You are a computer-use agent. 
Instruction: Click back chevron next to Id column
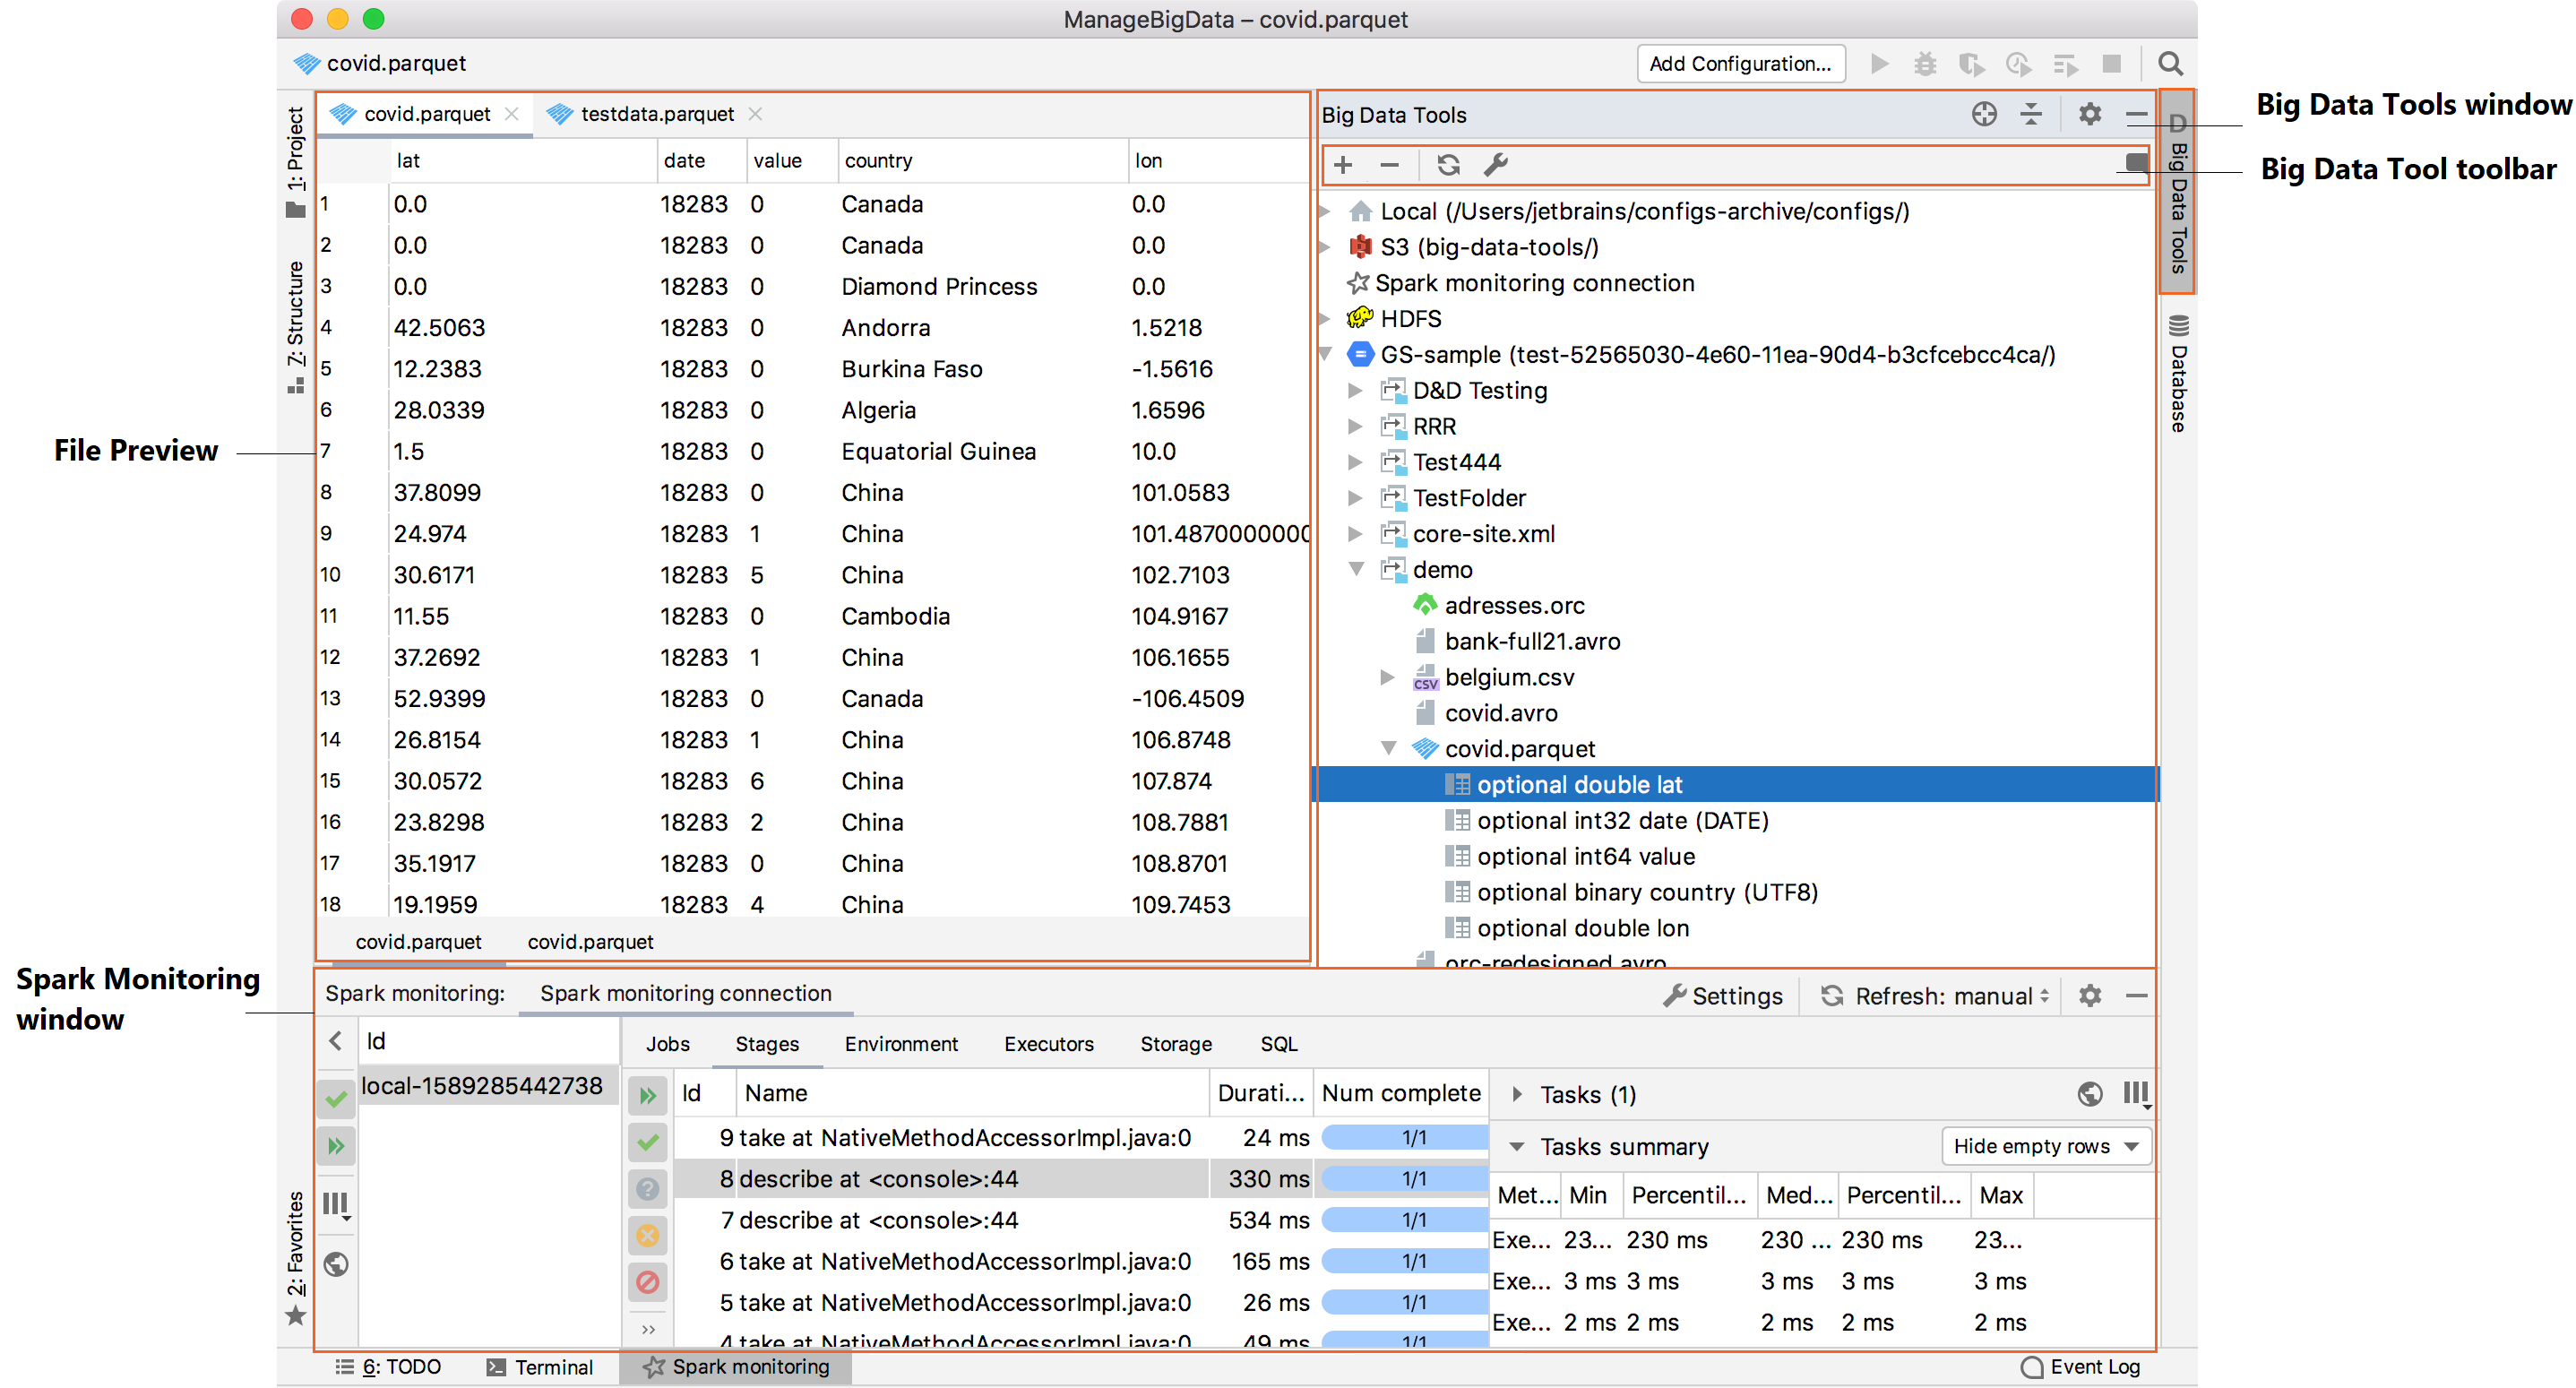pyautogui.click(x=336, y=1040)
